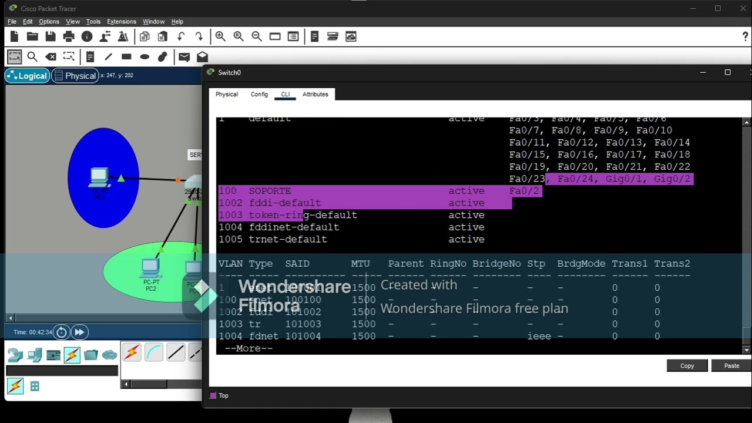Choose the Draw Freeform tool
This screenshot has height=423, width=752.
point(163,56)
